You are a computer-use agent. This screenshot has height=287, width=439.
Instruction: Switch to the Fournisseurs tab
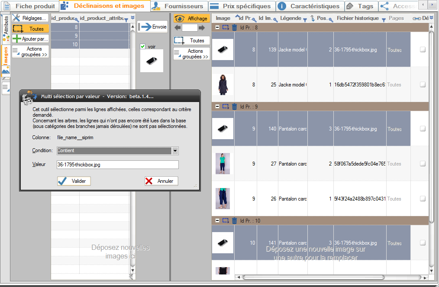178,6
